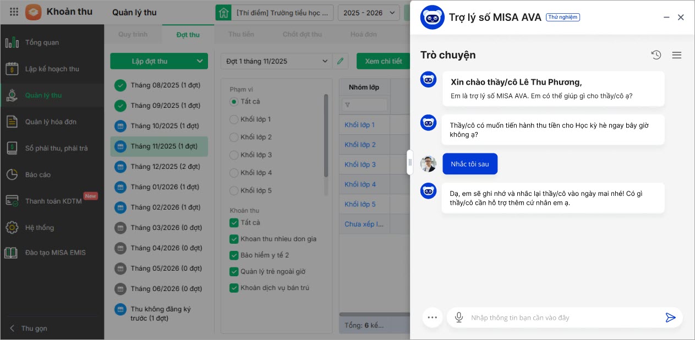Image resolution: width=695 pixels, height=340 pixels.
Task: Open the chat hamburger menu icon
Action: 677,55
